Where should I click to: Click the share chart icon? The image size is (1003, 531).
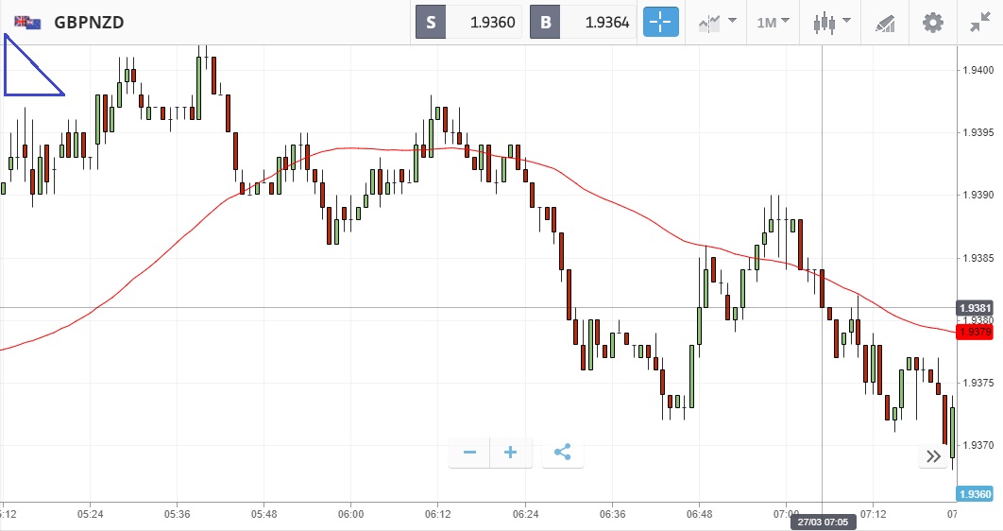point(562,453)
